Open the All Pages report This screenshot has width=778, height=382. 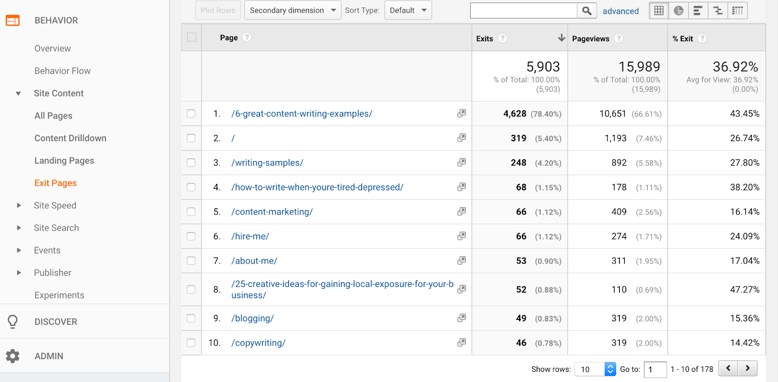click(53, 116)
